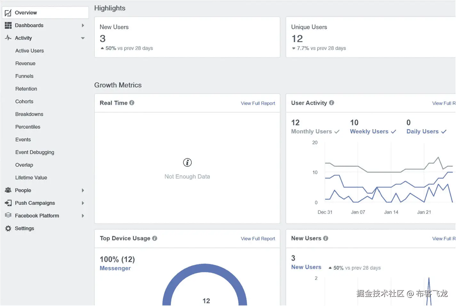View Full Report for User Activity
This screenshot has height=306, width=456.
point(444,103)
